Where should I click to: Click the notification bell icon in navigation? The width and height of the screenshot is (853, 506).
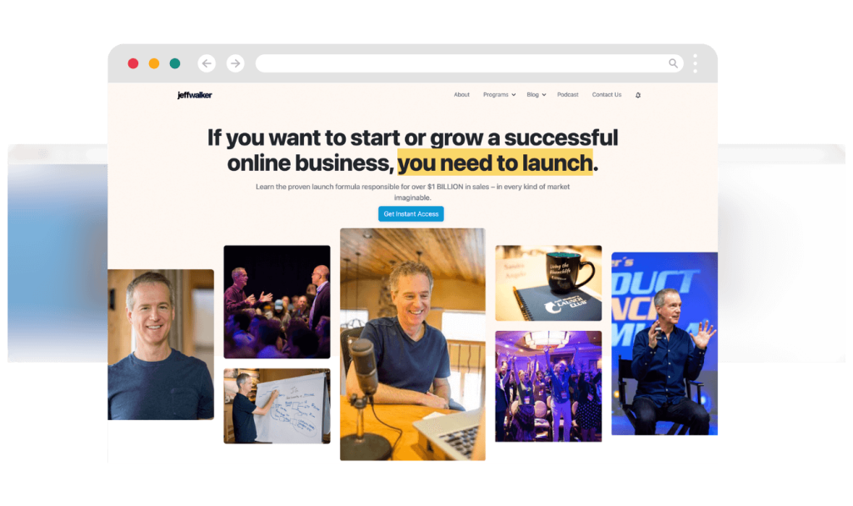638,95
